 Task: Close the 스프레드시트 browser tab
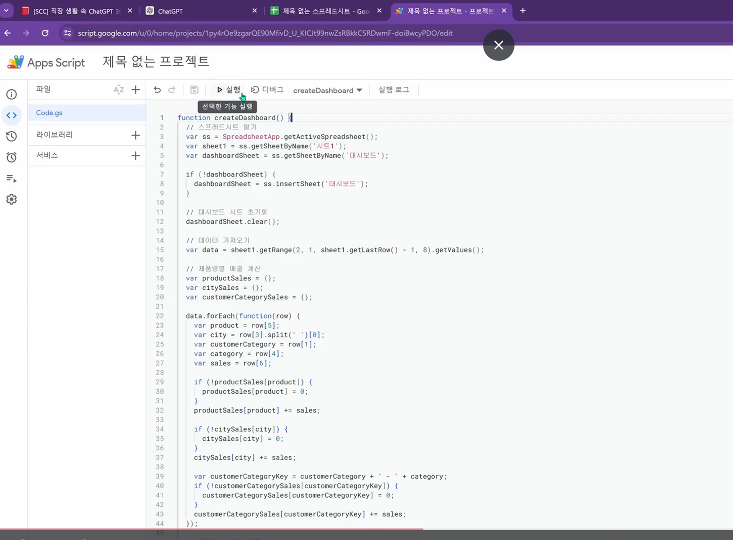(379, 11)
